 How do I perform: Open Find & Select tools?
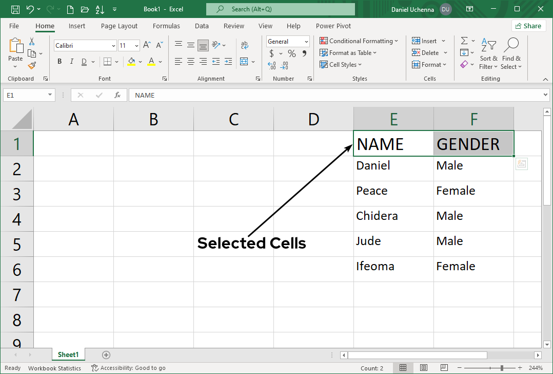pos(511,53)
